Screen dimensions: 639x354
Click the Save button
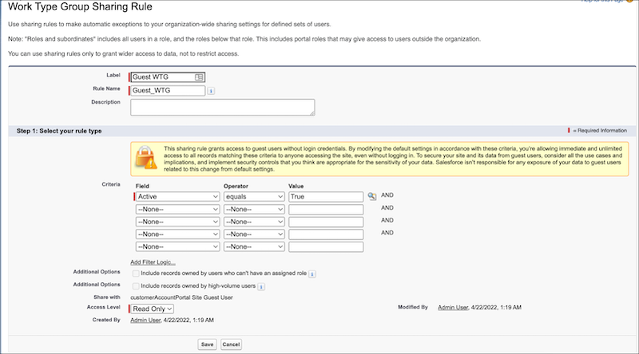(x=207, y=344)
